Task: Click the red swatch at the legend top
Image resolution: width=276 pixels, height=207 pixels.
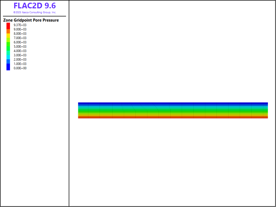Action: pos(8,25)
